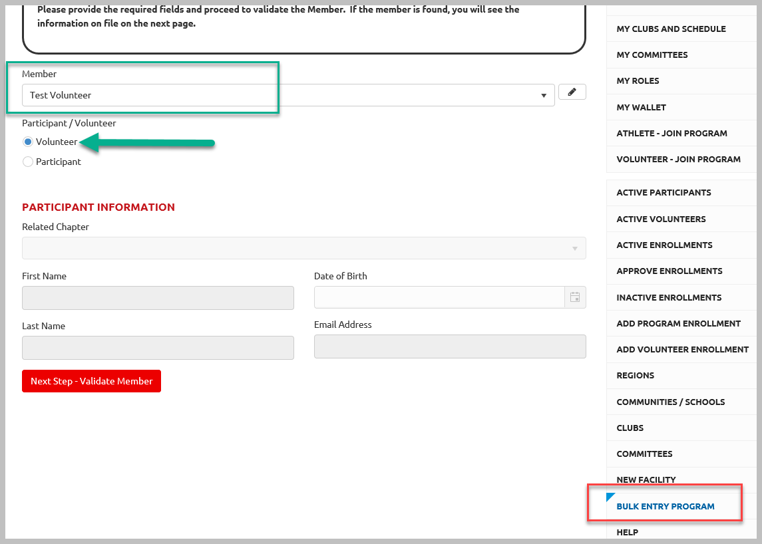762x544 pixels.
Task: Click the Last Name input field
Action: click(x=158, y=348)
